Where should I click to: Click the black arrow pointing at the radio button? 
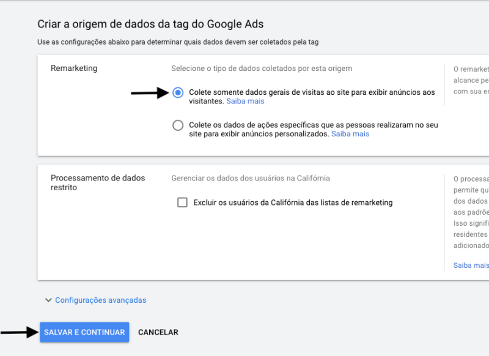click(x=149, y=93)
